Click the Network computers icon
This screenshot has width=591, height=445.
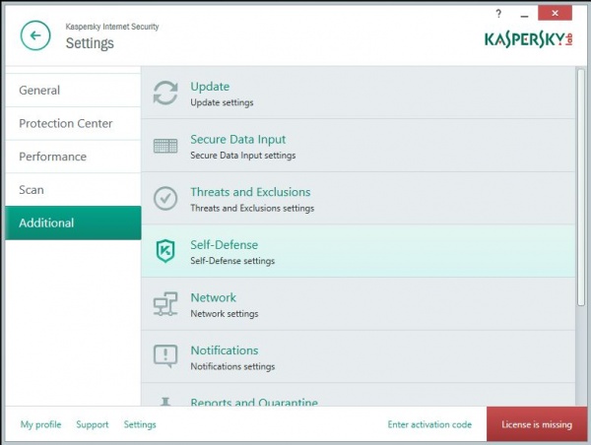[x=165, y=303]
